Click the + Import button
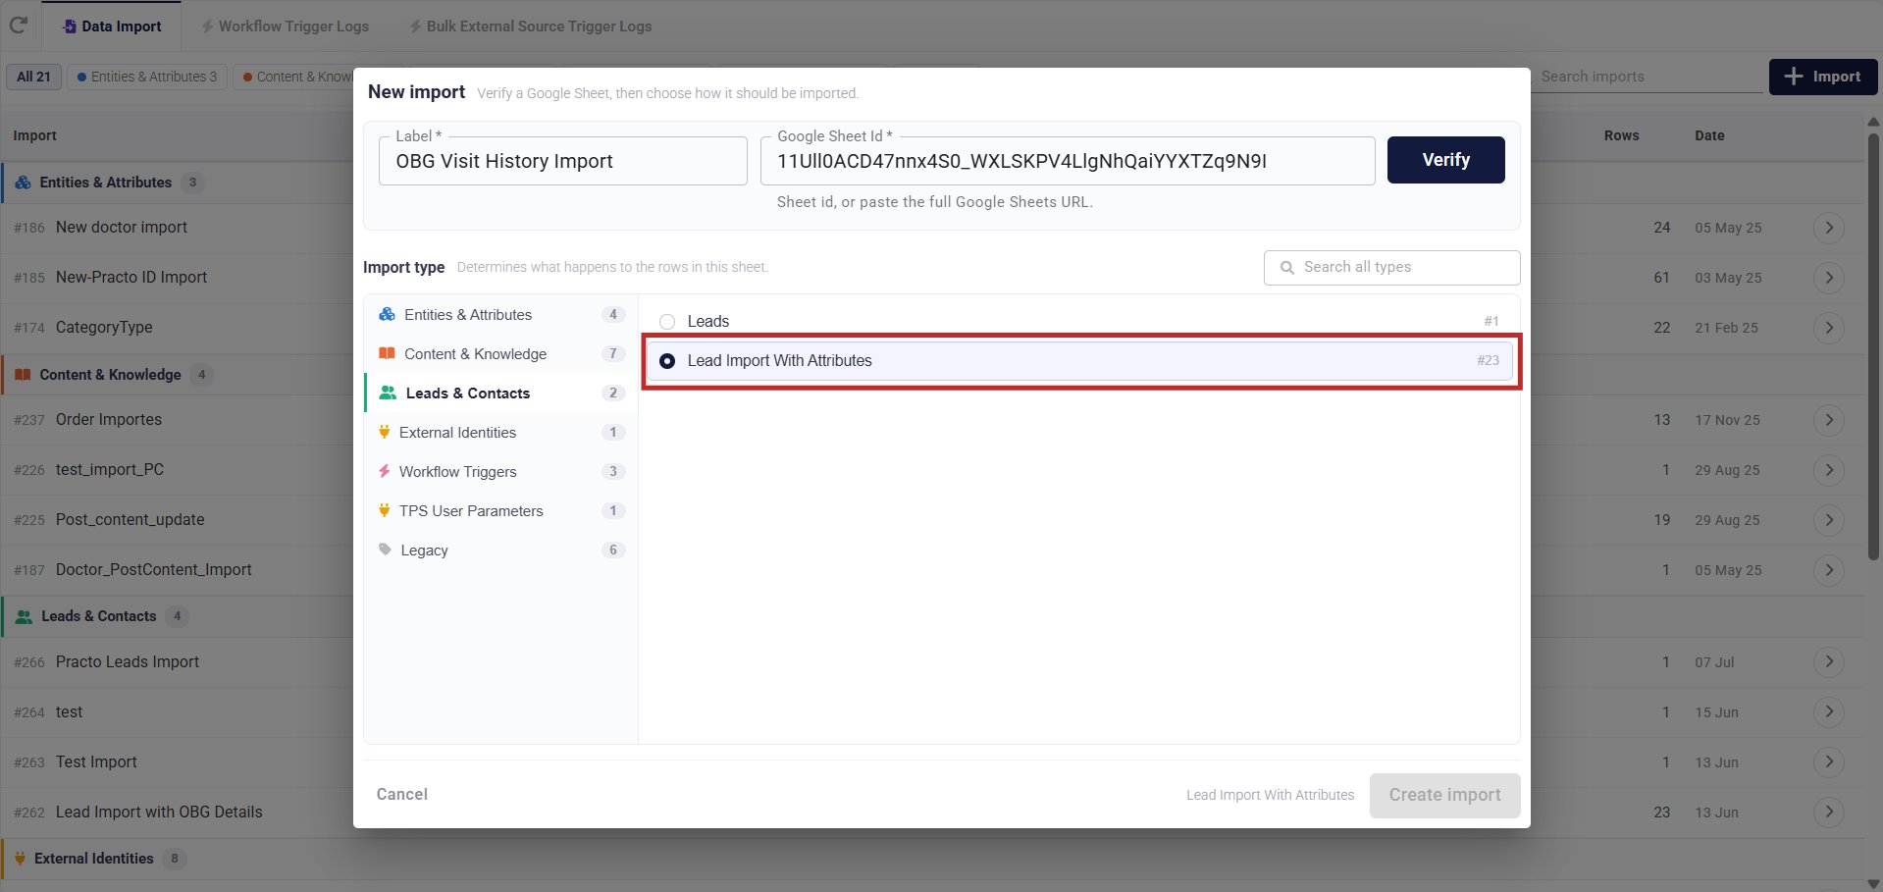The image size is (1883, 892). 1822,77
